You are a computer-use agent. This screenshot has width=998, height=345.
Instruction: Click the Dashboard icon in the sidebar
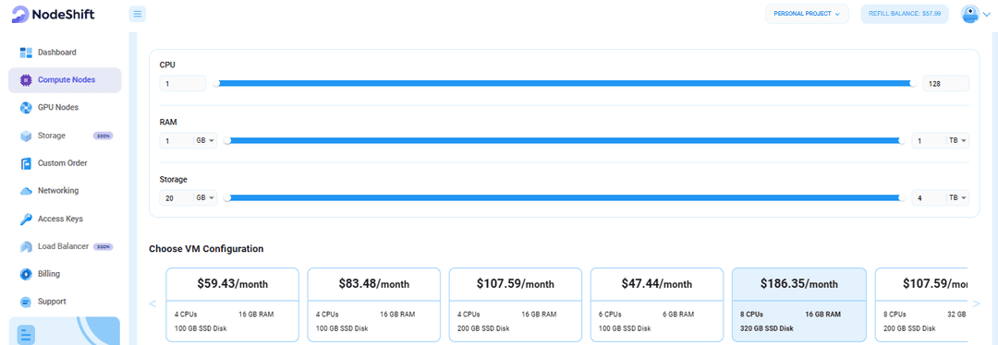tap(26, 52)
